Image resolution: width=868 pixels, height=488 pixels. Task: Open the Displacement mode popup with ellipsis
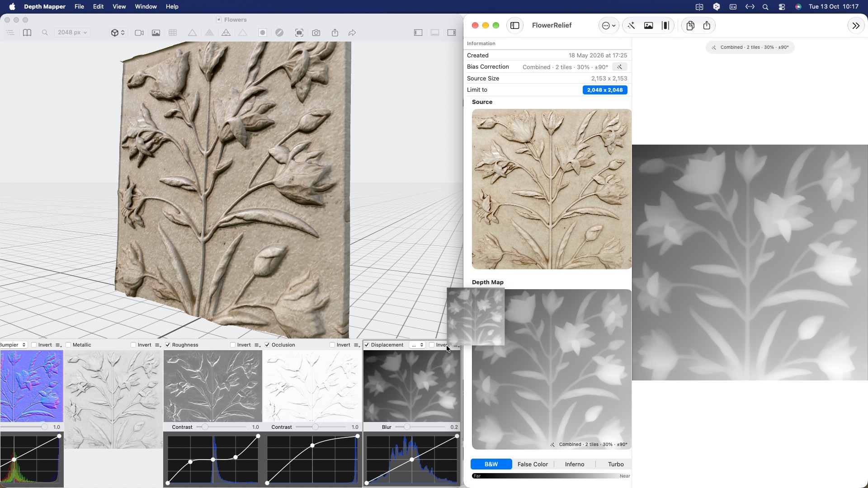click(x=417, y=345)
